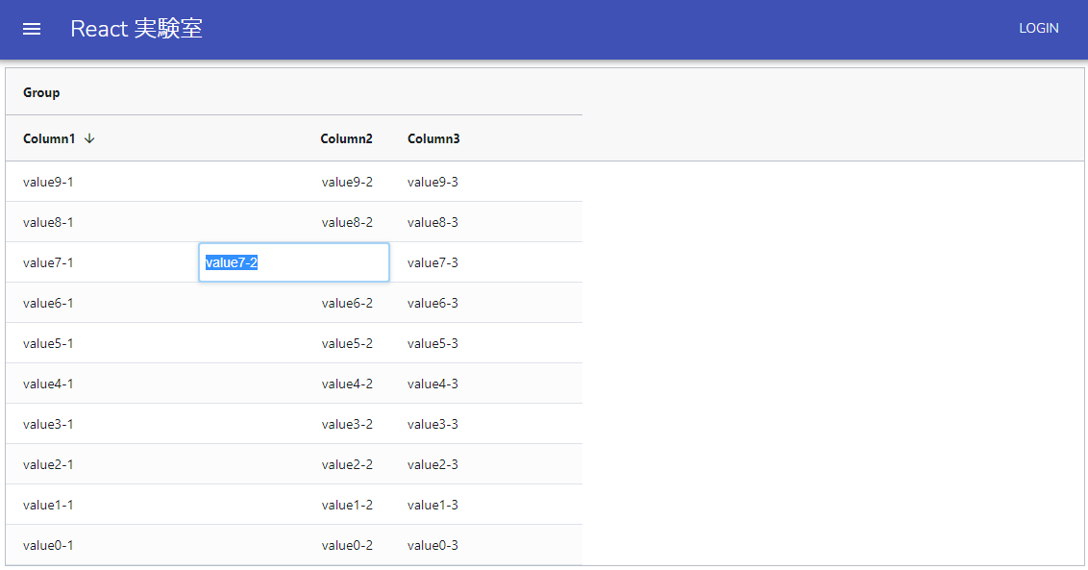Click the Group table title
Image resolution: width=1088 pixels, height=570 pixels.
click(40, 91)
